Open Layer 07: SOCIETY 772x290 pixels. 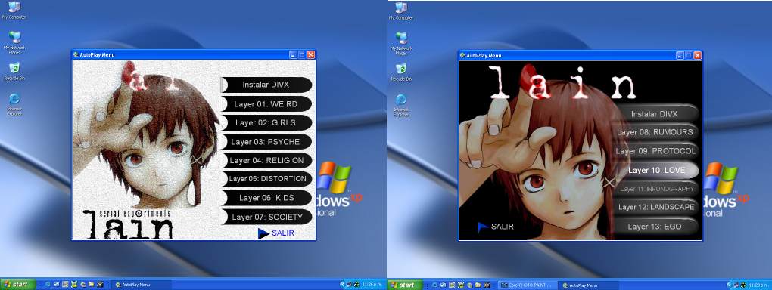(266, 217)
